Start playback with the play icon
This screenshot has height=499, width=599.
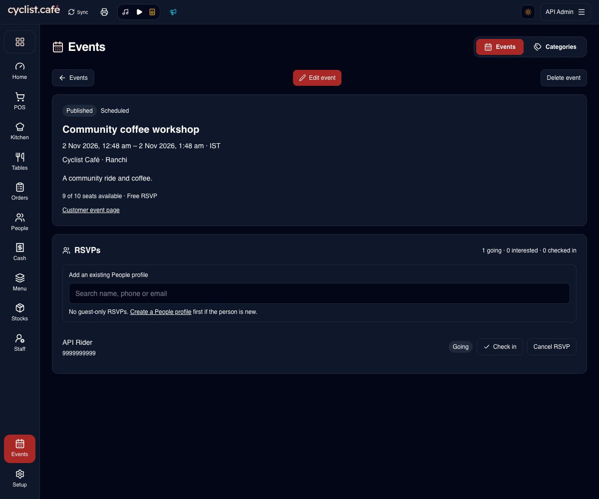[x=139, y=12]
